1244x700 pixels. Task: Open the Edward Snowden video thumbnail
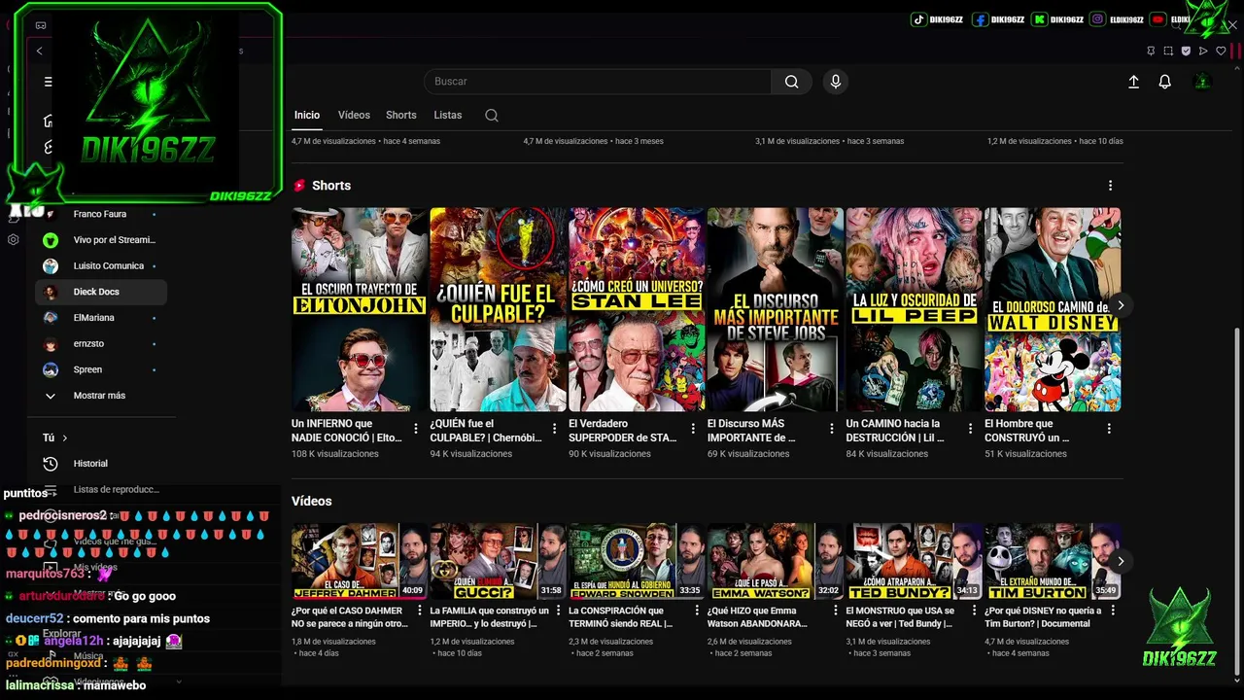637,561
